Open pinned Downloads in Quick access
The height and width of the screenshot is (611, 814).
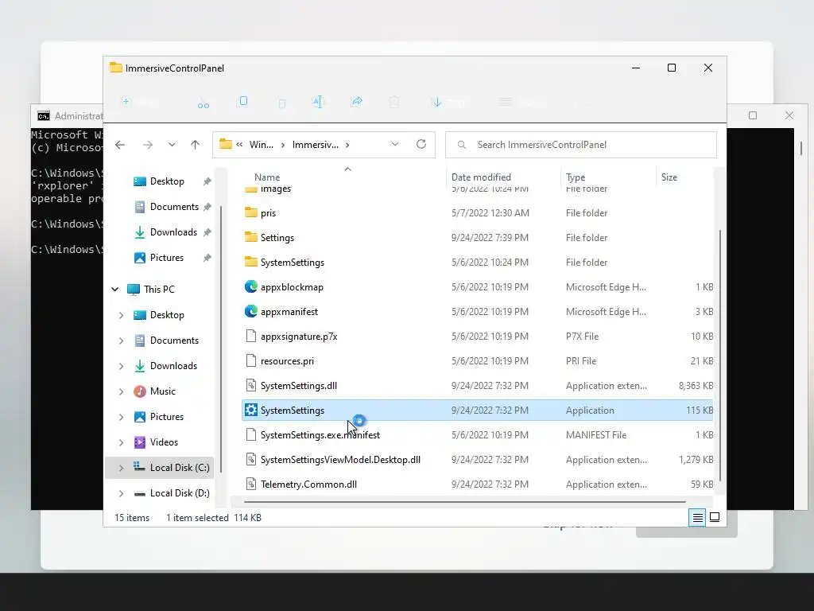click(x=173, y=232)
